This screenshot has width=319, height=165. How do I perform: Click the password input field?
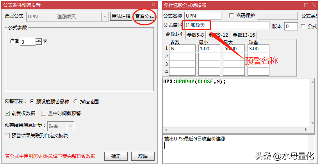(277, 16)
